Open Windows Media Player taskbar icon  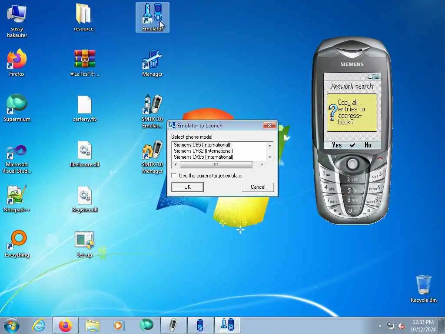pyautogui.click(x=118, y=325)
